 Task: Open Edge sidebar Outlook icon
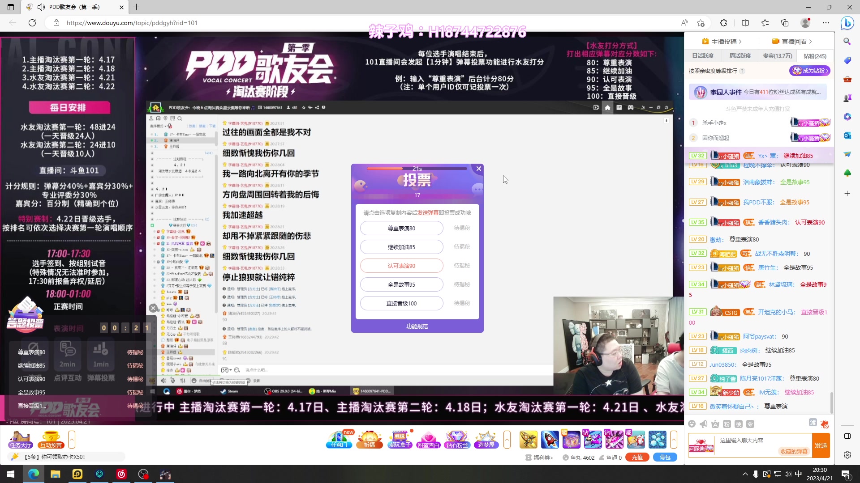(x=847, y=136)
